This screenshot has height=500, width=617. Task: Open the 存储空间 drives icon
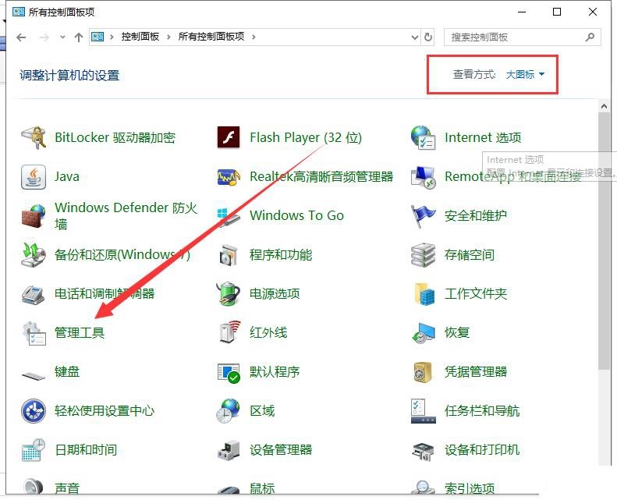[423, 255]
